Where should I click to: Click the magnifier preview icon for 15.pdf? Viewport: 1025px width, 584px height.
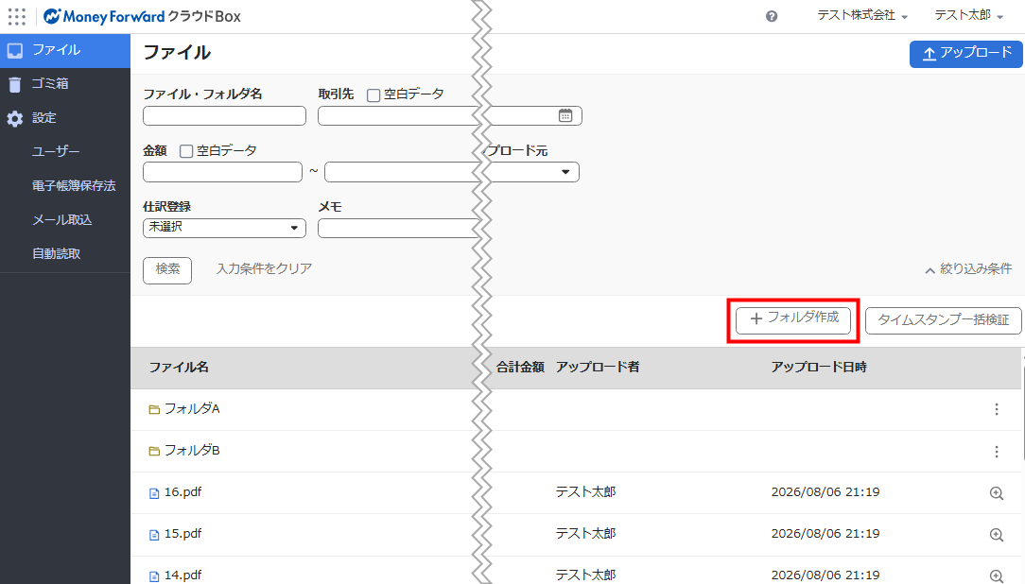pos(997,535)
